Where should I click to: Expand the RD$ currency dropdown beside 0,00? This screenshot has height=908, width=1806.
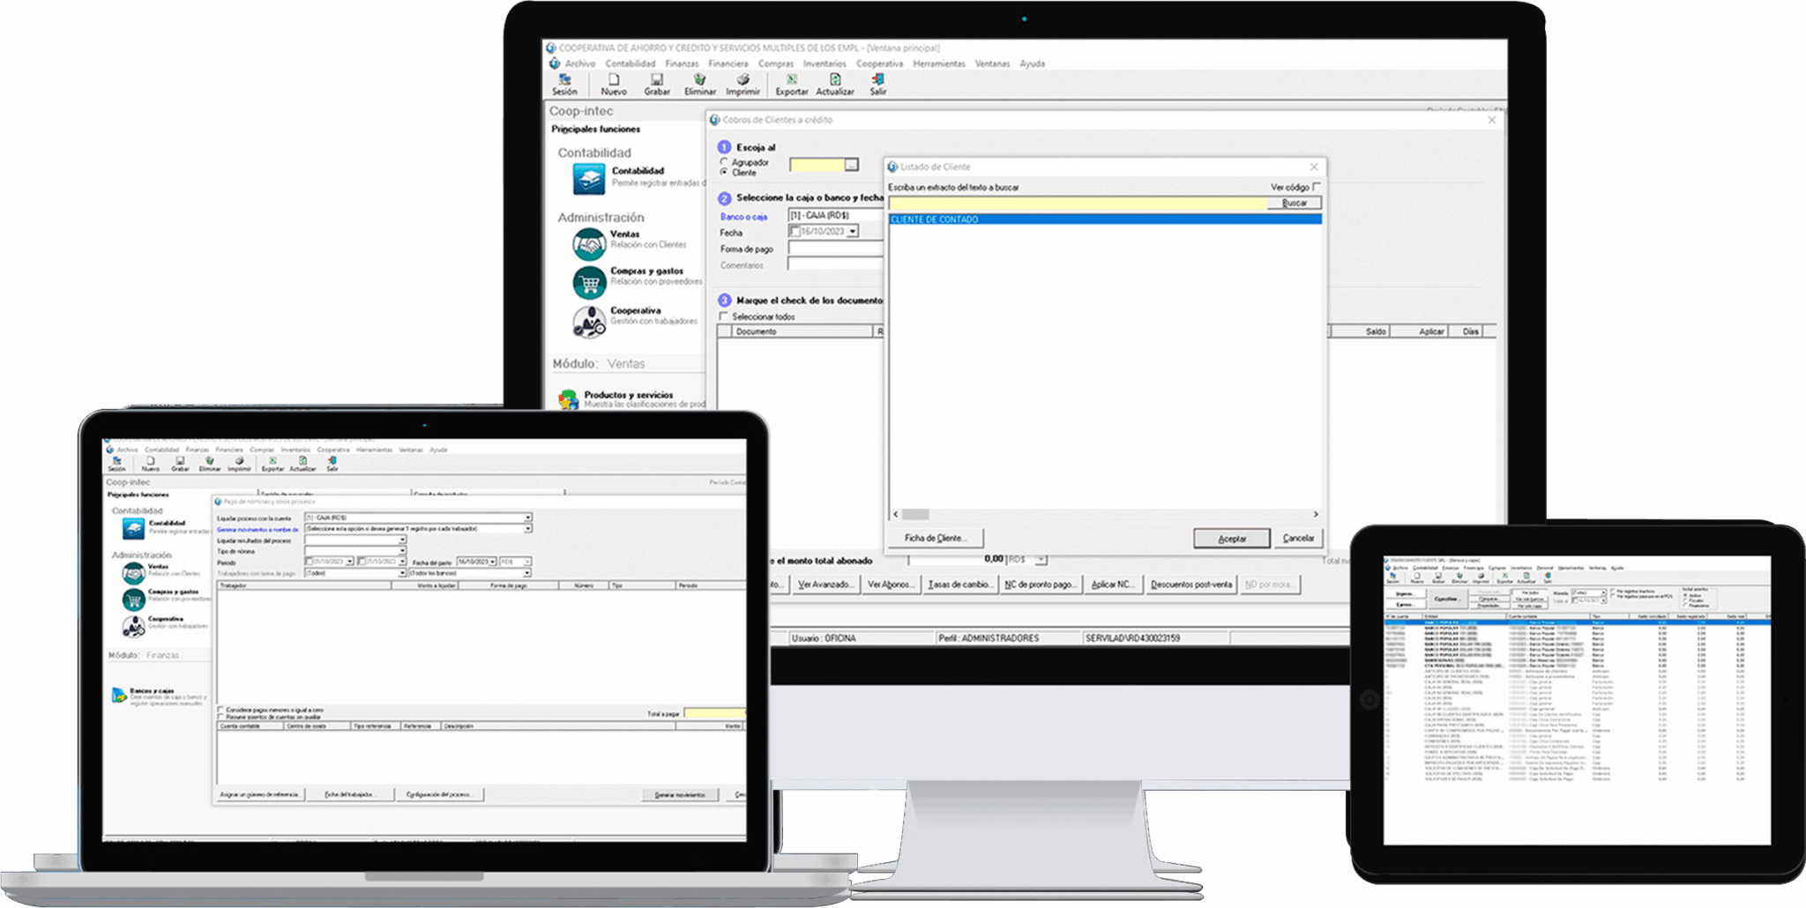pyautogui.click(x=1041, y=560)
